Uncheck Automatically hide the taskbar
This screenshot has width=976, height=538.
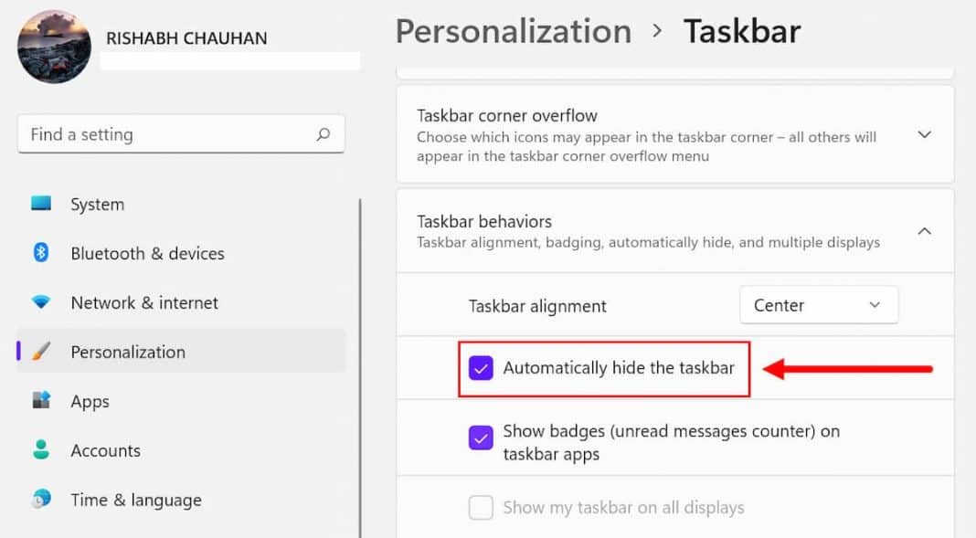click(481, 367)
